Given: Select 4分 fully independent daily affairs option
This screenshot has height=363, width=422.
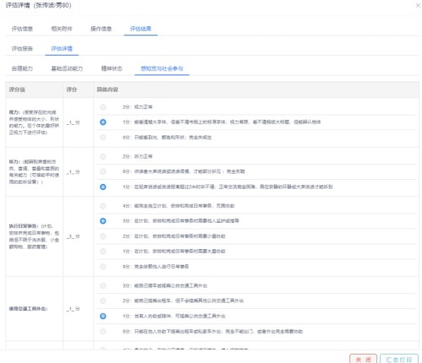Looking at the screenshot, I should [x=103, y=206].
